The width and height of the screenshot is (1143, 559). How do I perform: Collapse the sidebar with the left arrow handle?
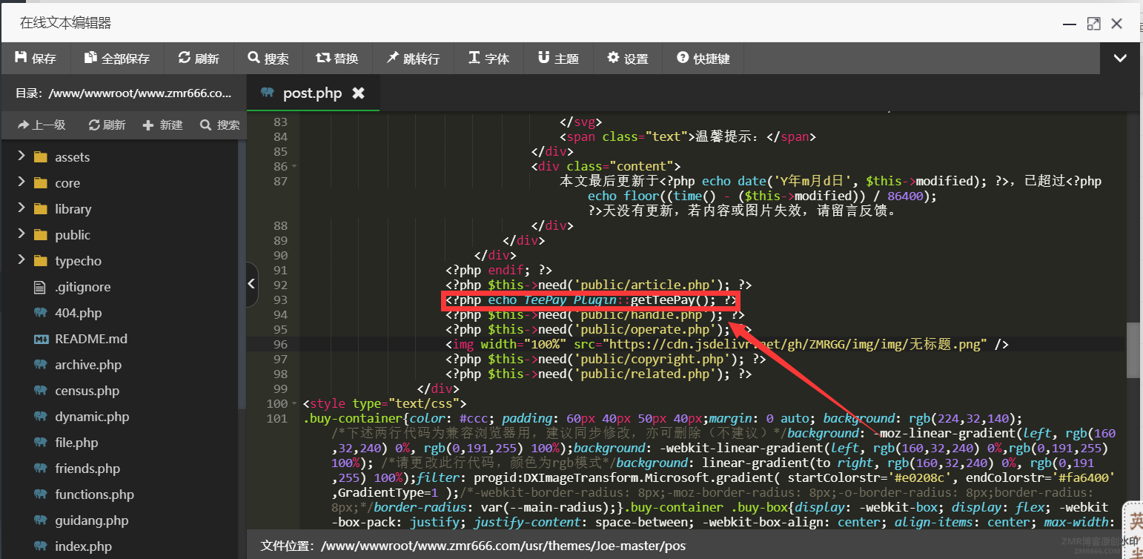pos(251,284)
